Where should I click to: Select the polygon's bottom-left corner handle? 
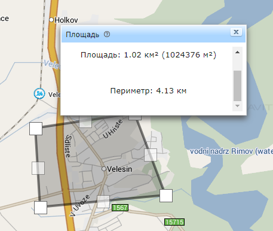coord(41,208)
